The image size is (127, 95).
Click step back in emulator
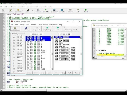click(x=37, y=28)
